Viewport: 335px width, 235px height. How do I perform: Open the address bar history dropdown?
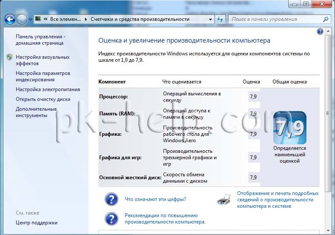click(x=210, y=20)
